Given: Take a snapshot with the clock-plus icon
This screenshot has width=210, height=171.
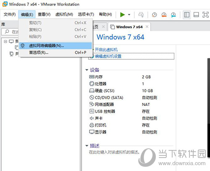Looking at the screenshot, I should coord(154,15).
